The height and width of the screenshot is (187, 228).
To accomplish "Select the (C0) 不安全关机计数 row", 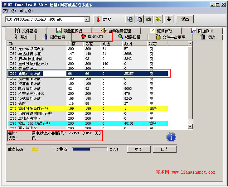I will [88, 93].
